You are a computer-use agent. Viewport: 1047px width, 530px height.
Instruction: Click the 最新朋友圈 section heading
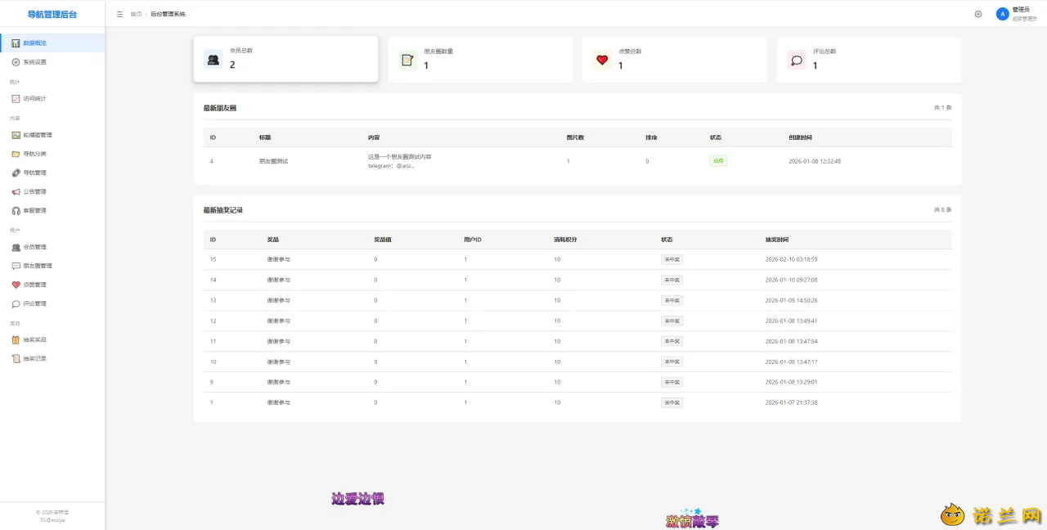click(x=220, y=108)
